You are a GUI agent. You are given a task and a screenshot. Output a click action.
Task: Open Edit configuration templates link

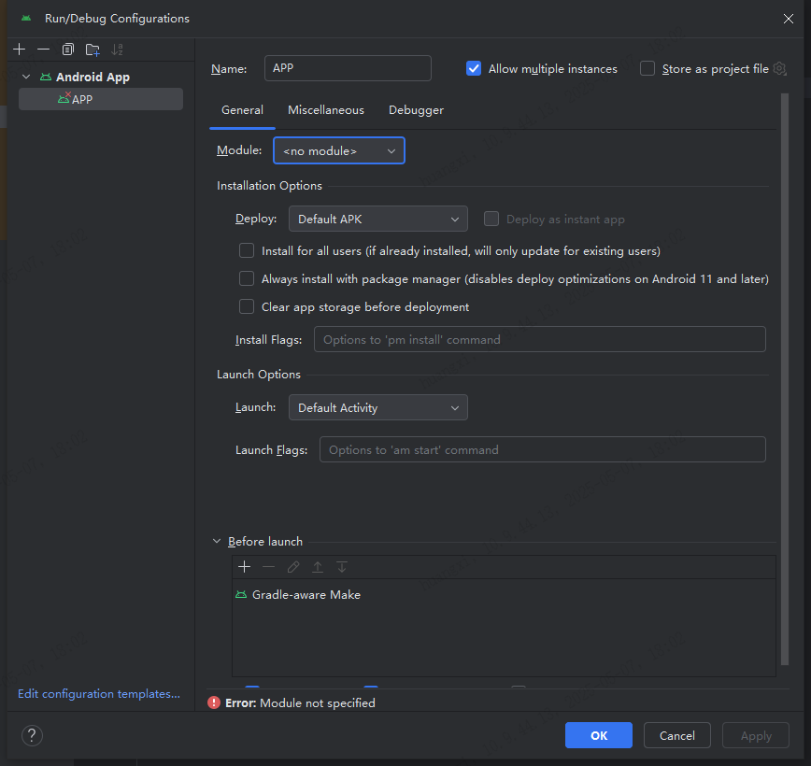99,693
